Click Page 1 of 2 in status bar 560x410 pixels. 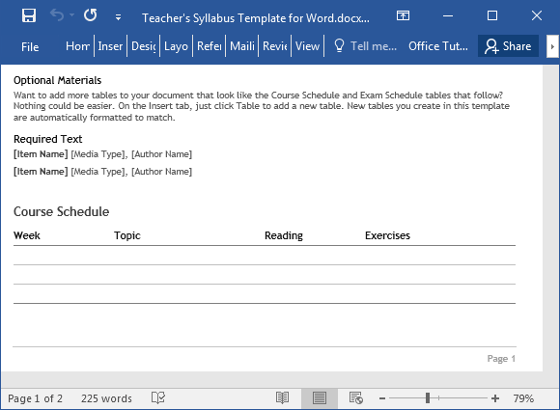36,398
